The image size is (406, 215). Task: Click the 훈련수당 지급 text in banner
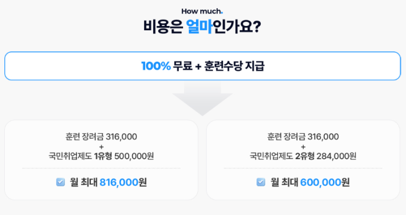click(x=234, y=66)
